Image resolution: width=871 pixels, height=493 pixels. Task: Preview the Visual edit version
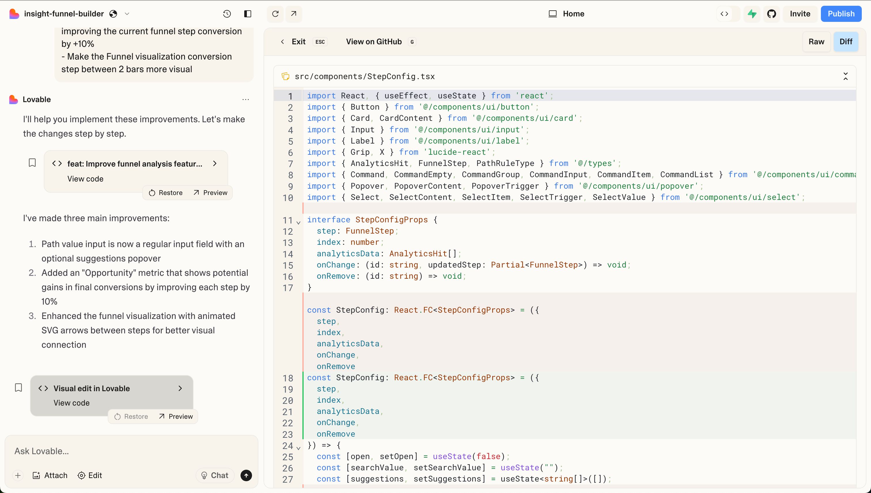click(x=176, y=416)
